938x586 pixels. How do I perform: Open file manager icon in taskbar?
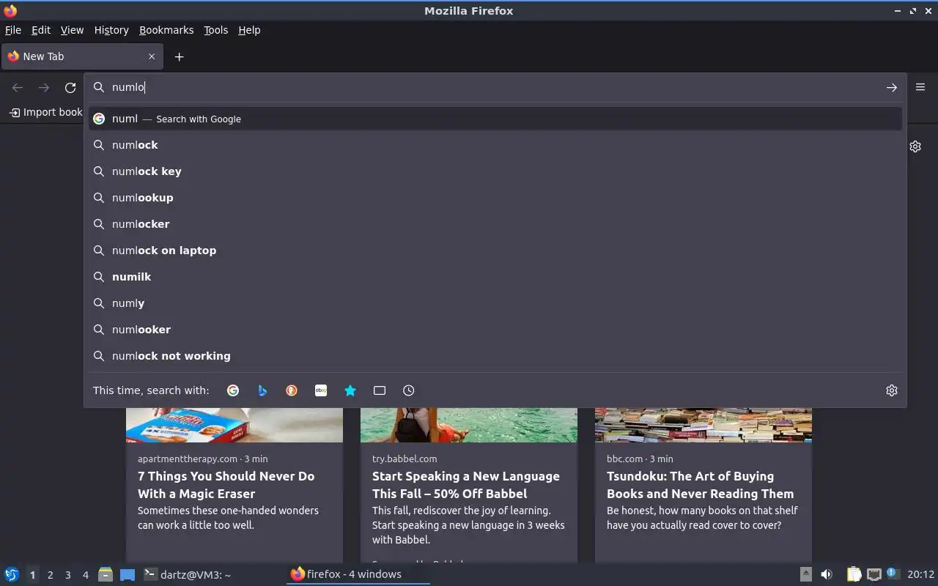106,574
